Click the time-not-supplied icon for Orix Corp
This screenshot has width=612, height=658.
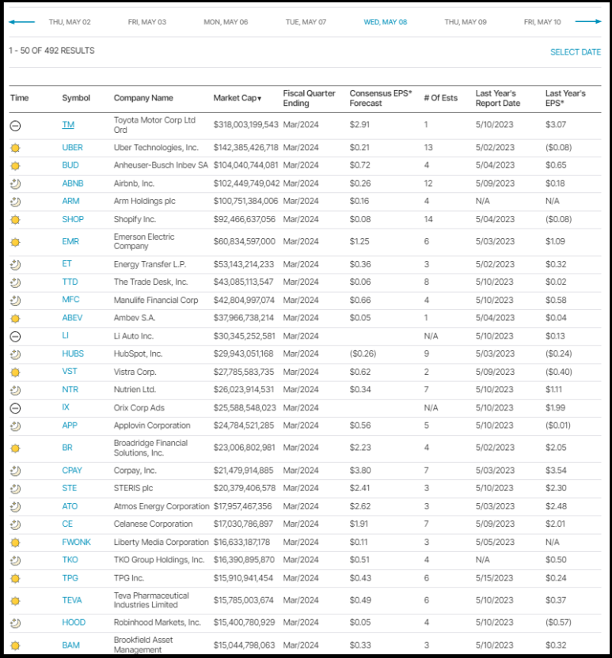click(x=16, y=408)
